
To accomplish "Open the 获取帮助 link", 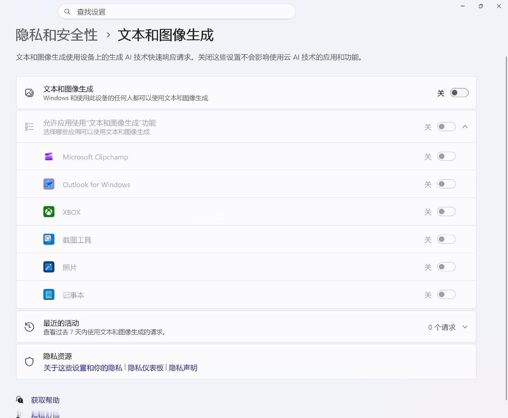I will point(45,400).
